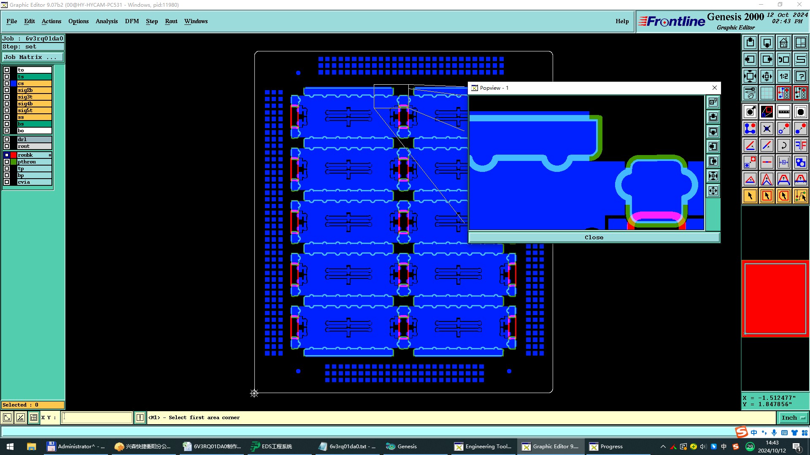Click the Close button in Popview

[x=594, y=238]
